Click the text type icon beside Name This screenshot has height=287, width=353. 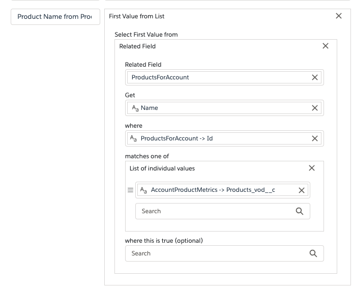[135, 108]
